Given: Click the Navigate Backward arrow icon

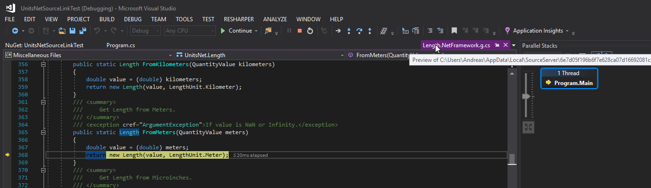Looking at the screenshot, I should tap(15, 31).
